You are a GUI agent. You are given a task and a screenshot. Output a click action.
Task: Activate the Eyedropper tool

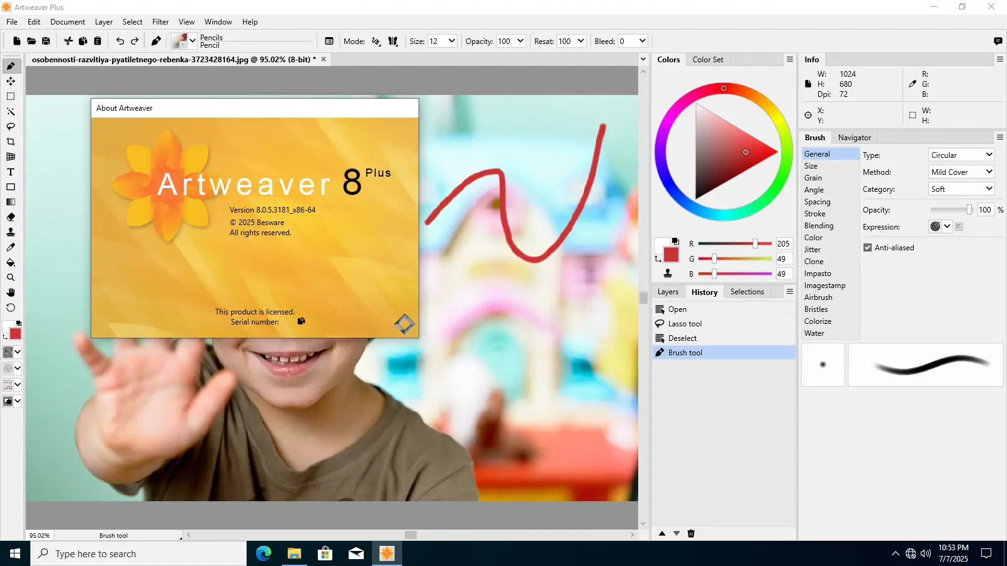[11, 247]
